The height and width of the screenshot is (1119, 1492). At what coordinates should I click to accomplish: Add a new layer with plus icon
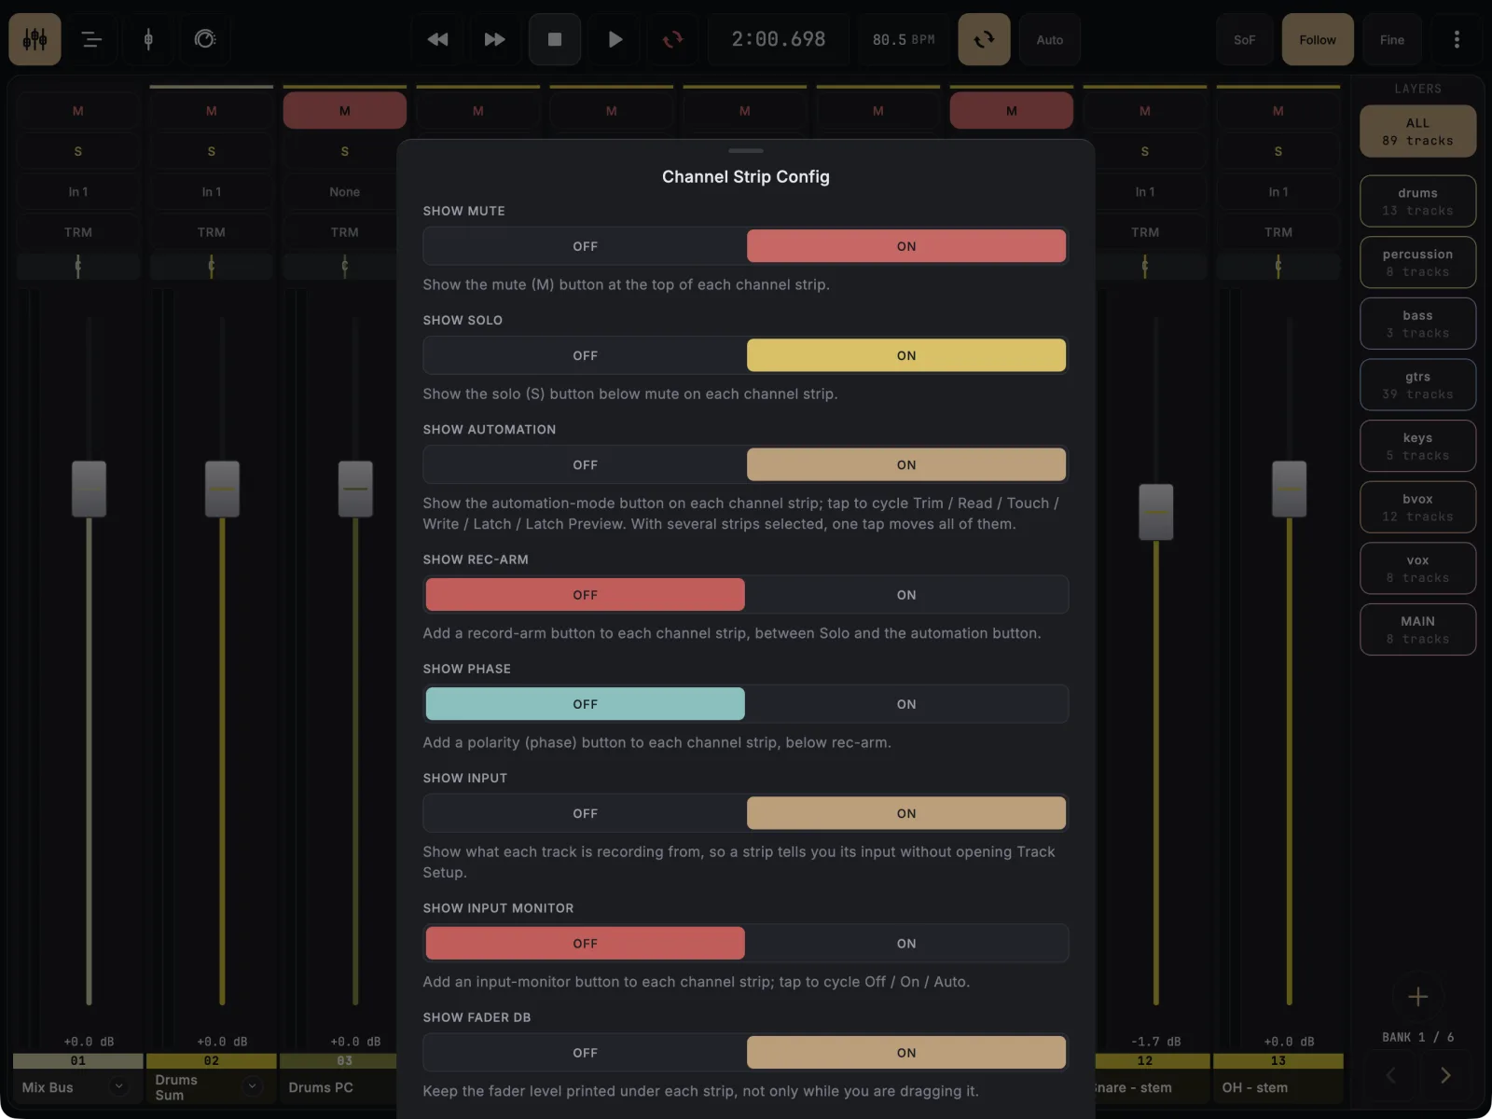coord(1417,996)
